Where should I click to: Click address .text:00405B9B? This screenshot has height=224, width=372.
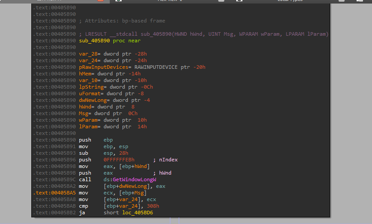54,173
